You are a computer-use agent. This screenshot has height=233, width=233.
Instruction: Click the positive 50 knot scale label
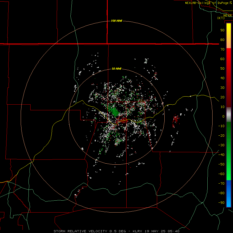tap(222, 69)
